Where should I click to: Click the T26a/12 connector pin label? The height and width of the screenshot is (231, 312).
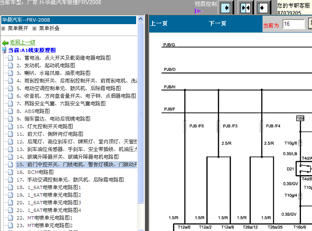click(250, 227)
